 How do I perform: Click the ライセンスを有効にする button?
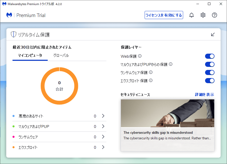tap(164, 15)
